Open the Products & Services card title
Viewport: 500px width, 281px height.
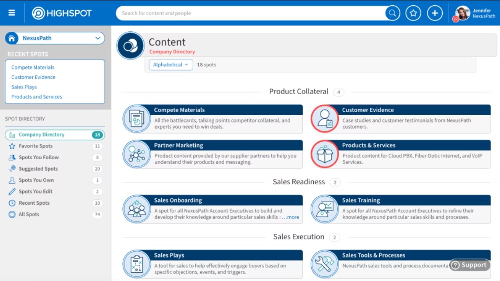pos(368,145)
